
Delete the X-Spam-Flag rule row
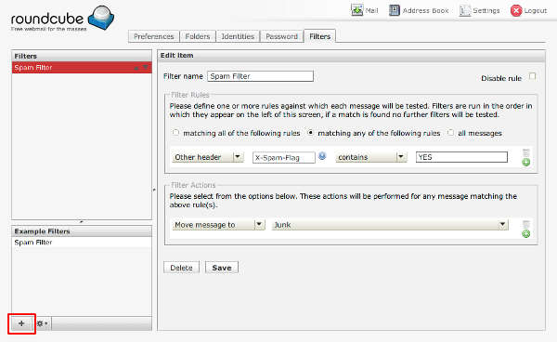pos(526,152)
